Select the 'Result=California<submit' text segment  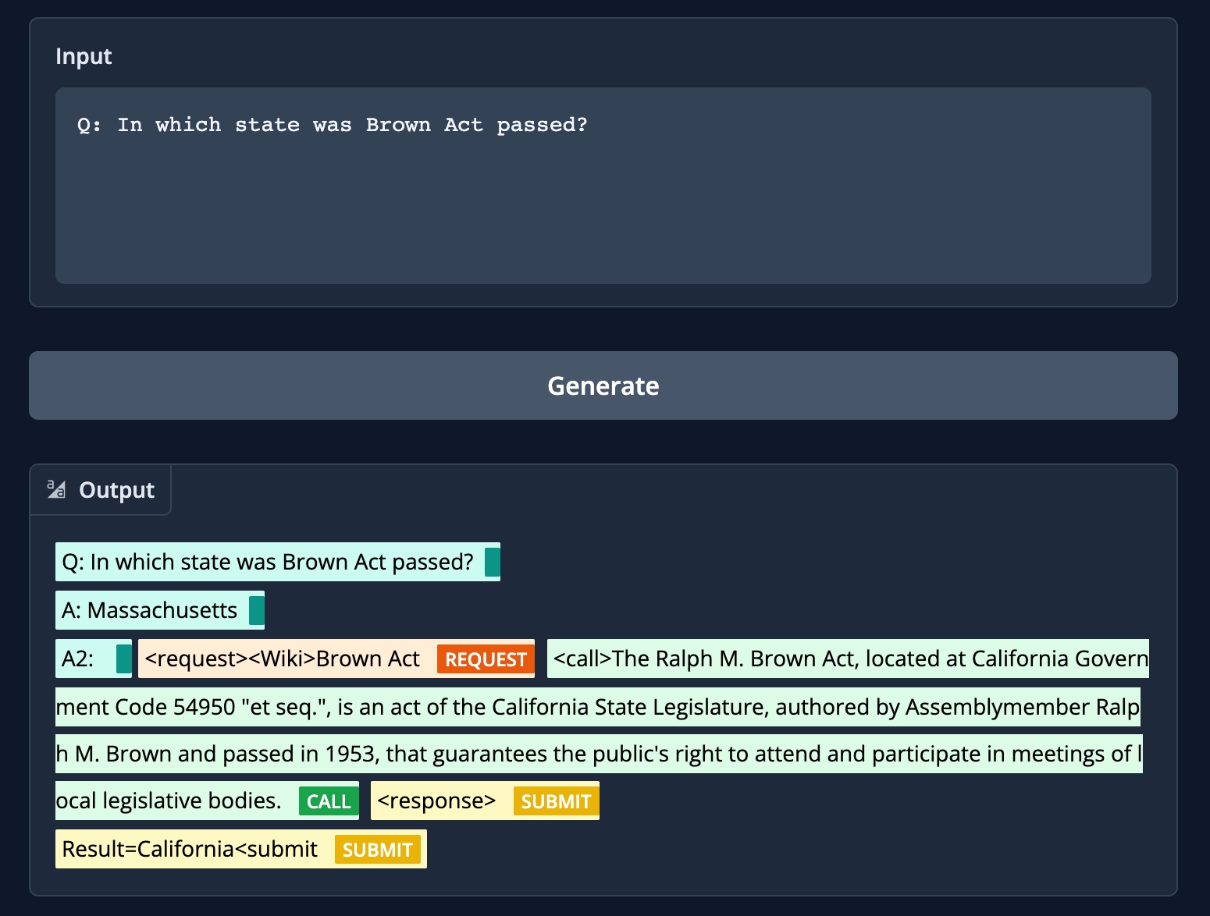pos(190,849)
